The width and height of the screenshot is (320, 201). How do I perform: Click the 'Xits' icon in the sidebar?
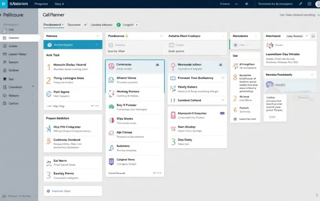(4, 31)
